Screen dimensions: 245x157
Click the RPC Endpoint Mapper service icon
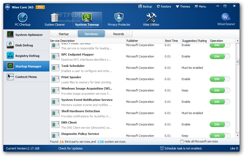coord(55,57)
